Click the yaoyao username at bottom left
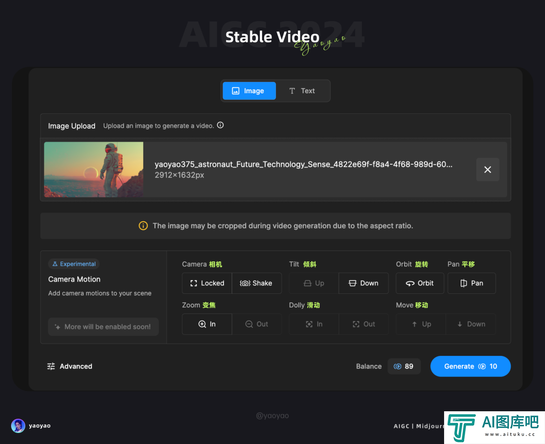The height and width of the screenshot is (444, 545). point(40,425)
